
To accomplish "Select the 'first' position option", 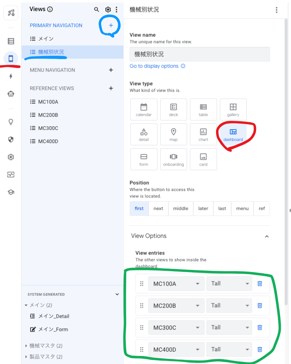I will (x=139, y=209).
